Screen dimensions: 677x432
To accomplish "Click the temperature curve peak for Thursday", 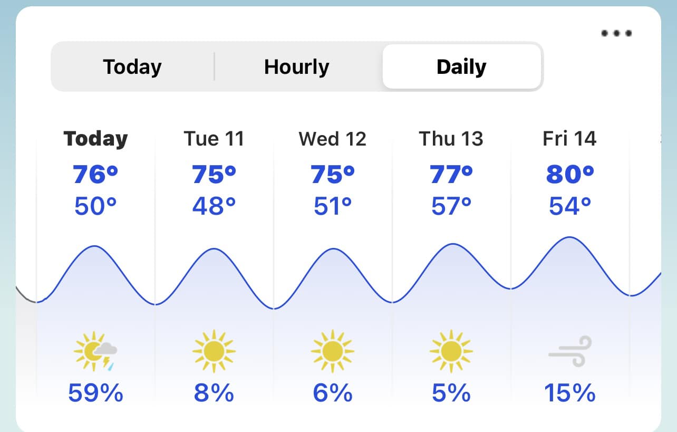I will [x=452, y=244].
